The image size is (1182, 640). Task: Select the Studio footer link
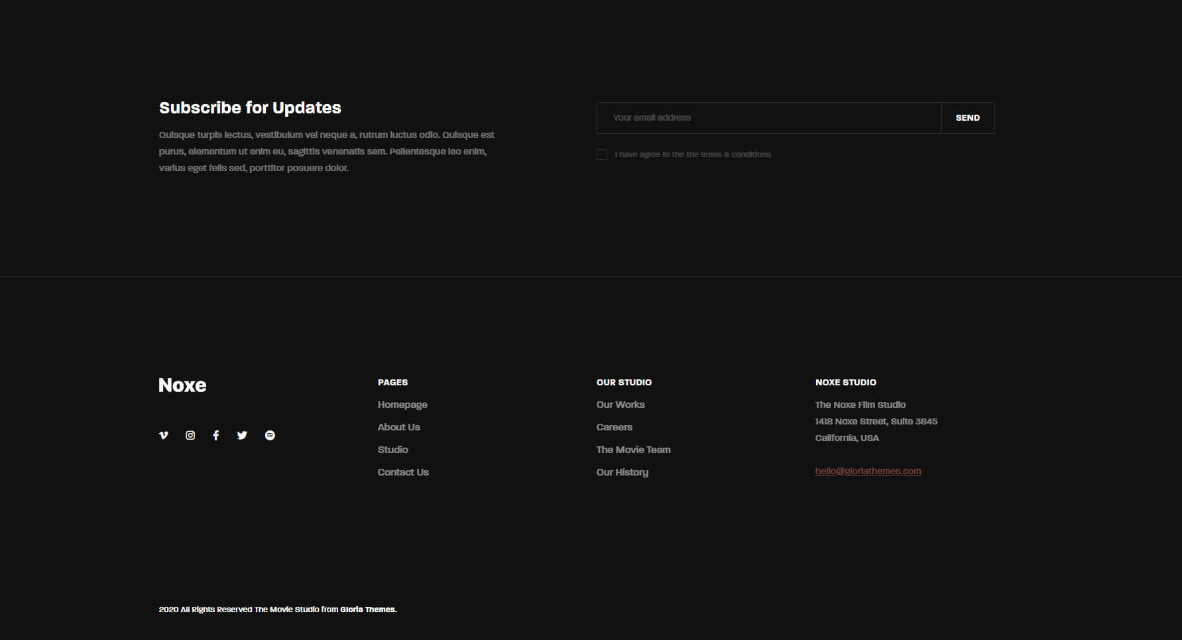pos(392,450)
